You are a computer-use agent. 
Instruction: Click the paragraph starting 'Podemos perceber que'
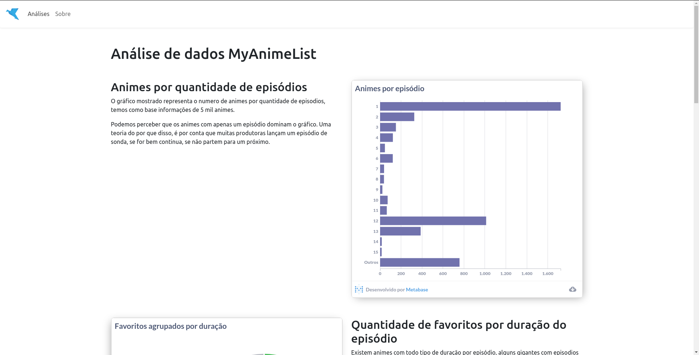[x=221, y=133]
